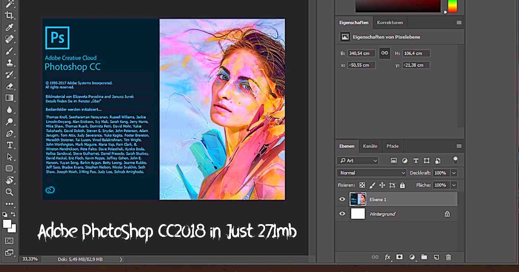This screenshot has width=519, height=272.
Task: Lock image pixels with brush icon
Action: click(x=372, y=185)
